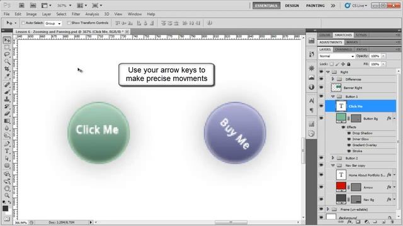Viewport: 403px width, 226px height.
Task: Select the Dodge tool
Action: 7,135
